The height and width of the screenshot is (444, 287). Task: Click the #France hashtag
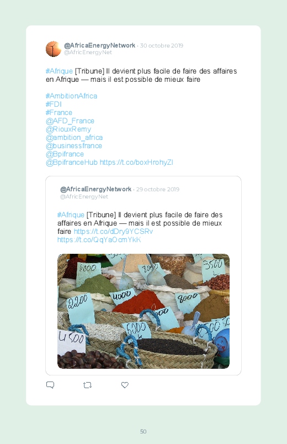pyautogui.click(x=59, y=112)
